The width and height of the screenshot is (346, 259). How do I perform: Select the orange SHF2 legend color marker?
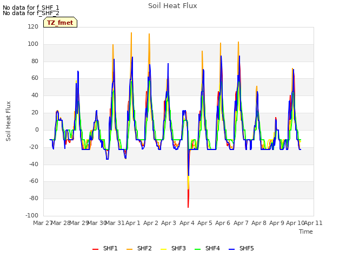[x=130, y=249]
